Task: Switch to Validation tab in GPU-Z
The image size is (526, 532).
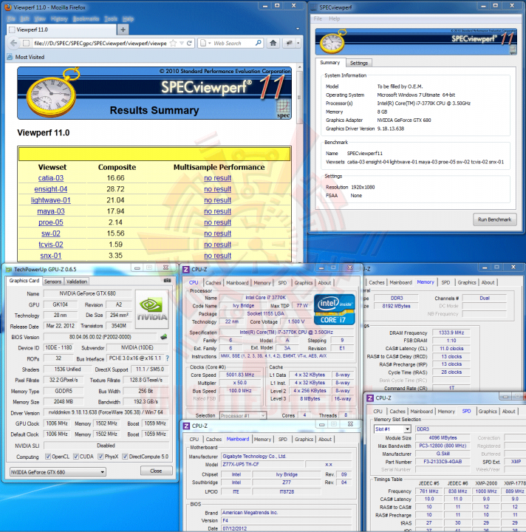Action: click(x=77, y=282)
